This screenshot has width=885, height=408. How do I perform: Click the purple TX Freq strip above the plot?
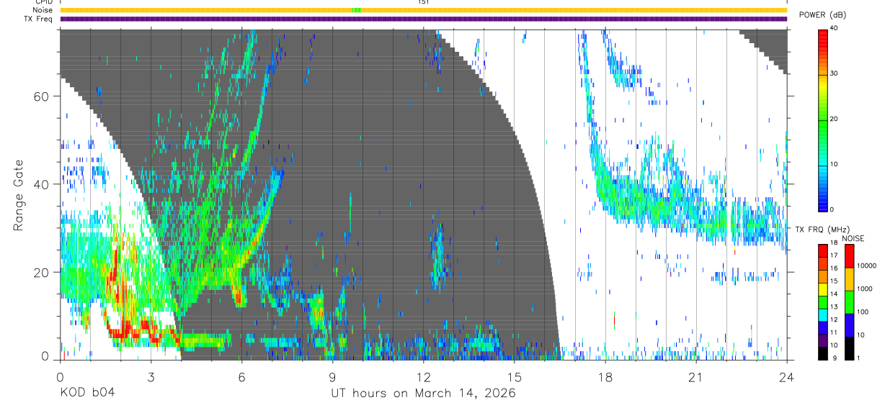[x=423, y=19]
